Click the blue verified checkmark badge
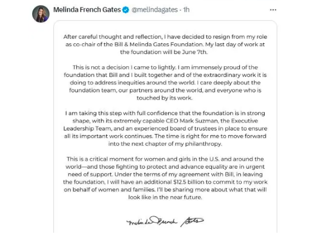Viewport: 315px width, 234px height. click(126, 10)
